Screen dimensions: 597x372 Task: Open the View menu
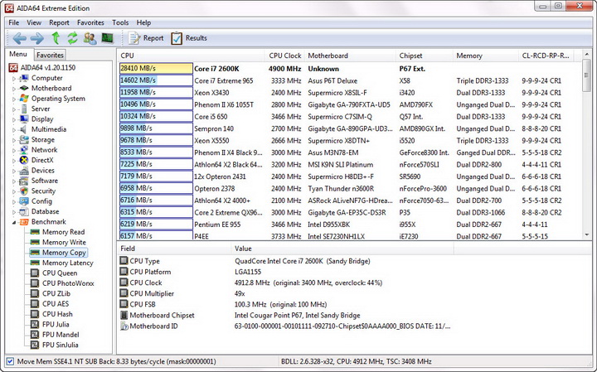coord(34,23)
